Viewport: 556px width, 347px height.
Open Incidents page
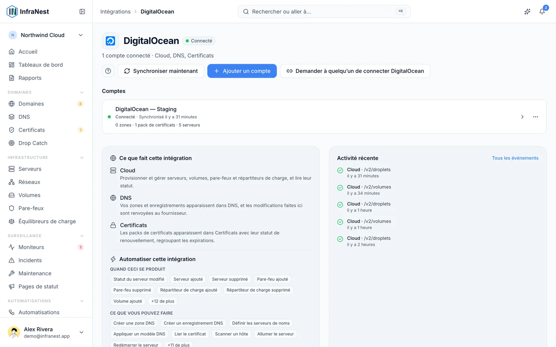pyautogui.click(x=46, y=260)
